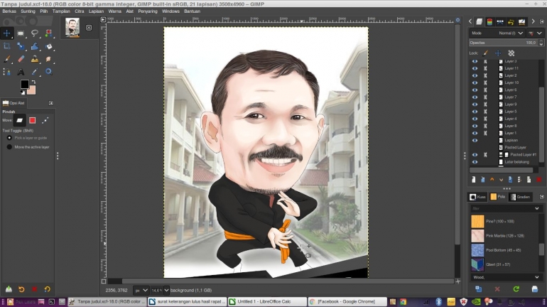Select the Rectangle Select tool
The height and width of the screenshot is (307, 547).
[x=21, y=33]
